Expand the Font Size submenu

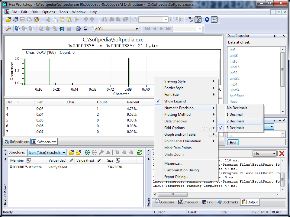coord(186,95)
